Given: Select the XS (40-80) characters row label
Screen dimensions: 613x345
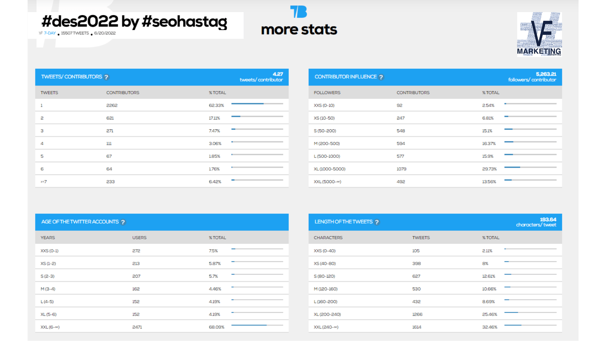Looking at the screenshot, I should tap(325, 264).
